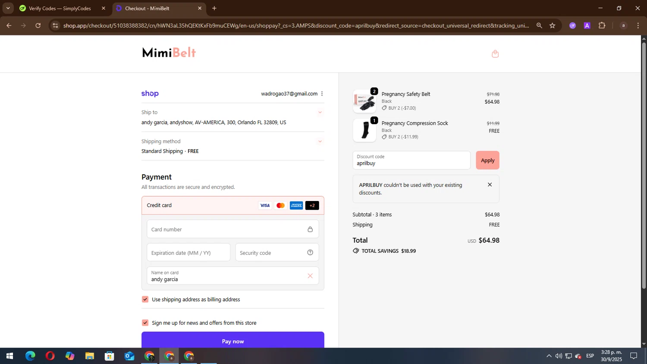Open the Chrome three-dot menu

pos(638,25)
